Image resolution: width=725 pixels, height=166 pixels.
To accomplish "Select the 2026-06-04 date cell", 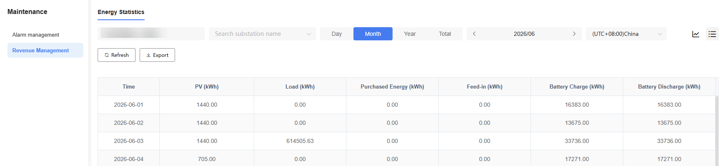I will point(129,159).
